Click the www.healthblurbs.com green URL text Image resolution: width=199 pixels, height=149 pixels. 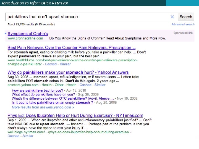72,62
